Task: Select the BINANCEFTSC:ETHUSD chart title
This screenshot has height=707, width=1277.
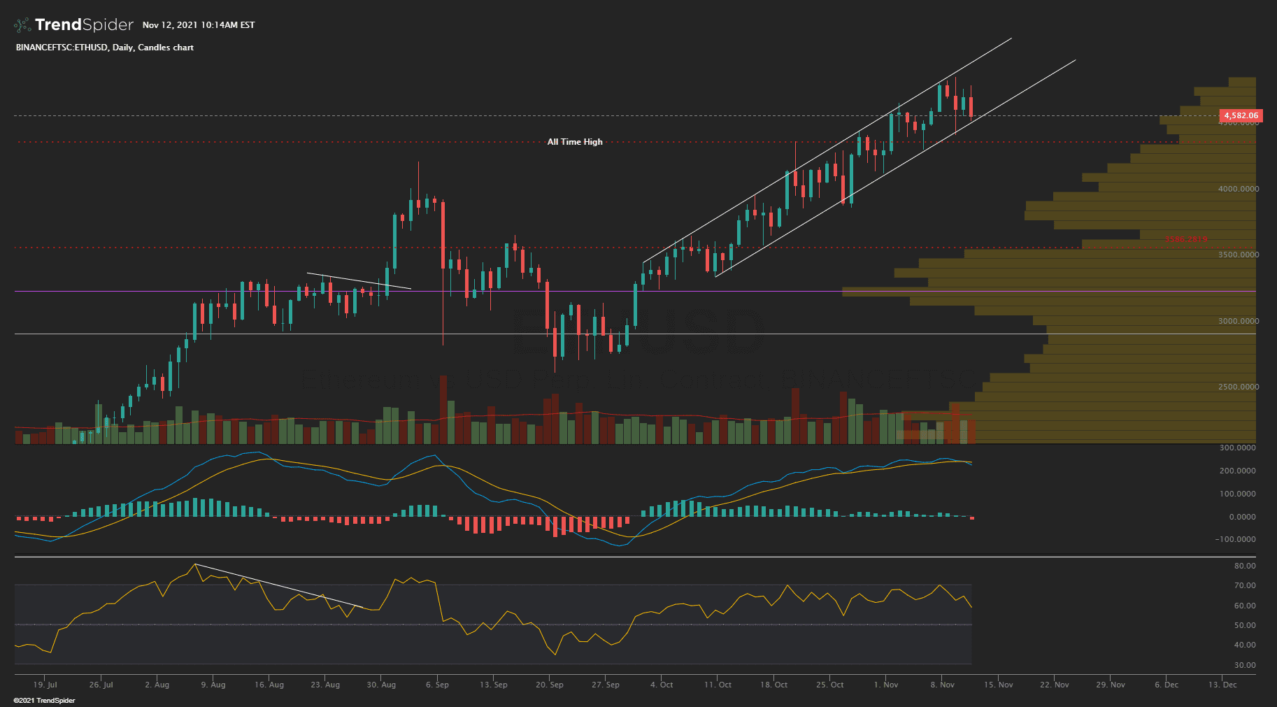Action: coord(104,48)
